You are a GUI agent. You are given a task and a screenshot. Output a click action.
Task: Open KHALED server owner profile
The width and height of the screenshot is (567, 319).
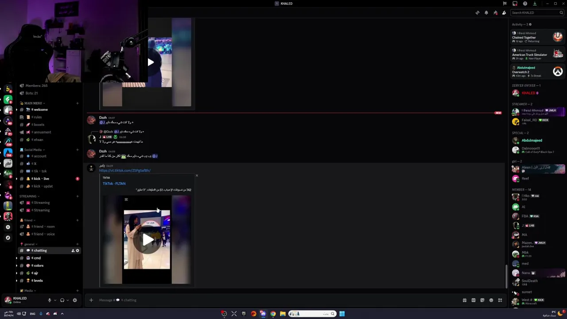tap(537, 93)
